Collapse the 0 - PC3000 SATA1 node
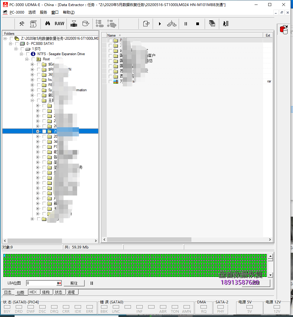 point(11,44)
